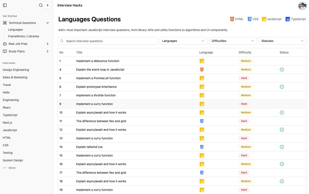Click JS icon in Promise.all row
Viewport: 309px width, 194px height.
(x=202, y=78)
